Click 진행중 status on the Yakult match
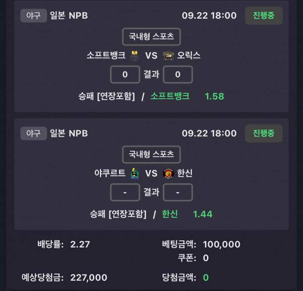Screen dimensions: 303x291 [264, 133]
